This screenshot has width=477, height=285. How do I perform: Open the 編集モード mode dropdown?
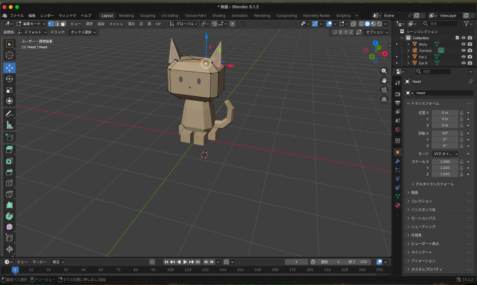point(30,24)
